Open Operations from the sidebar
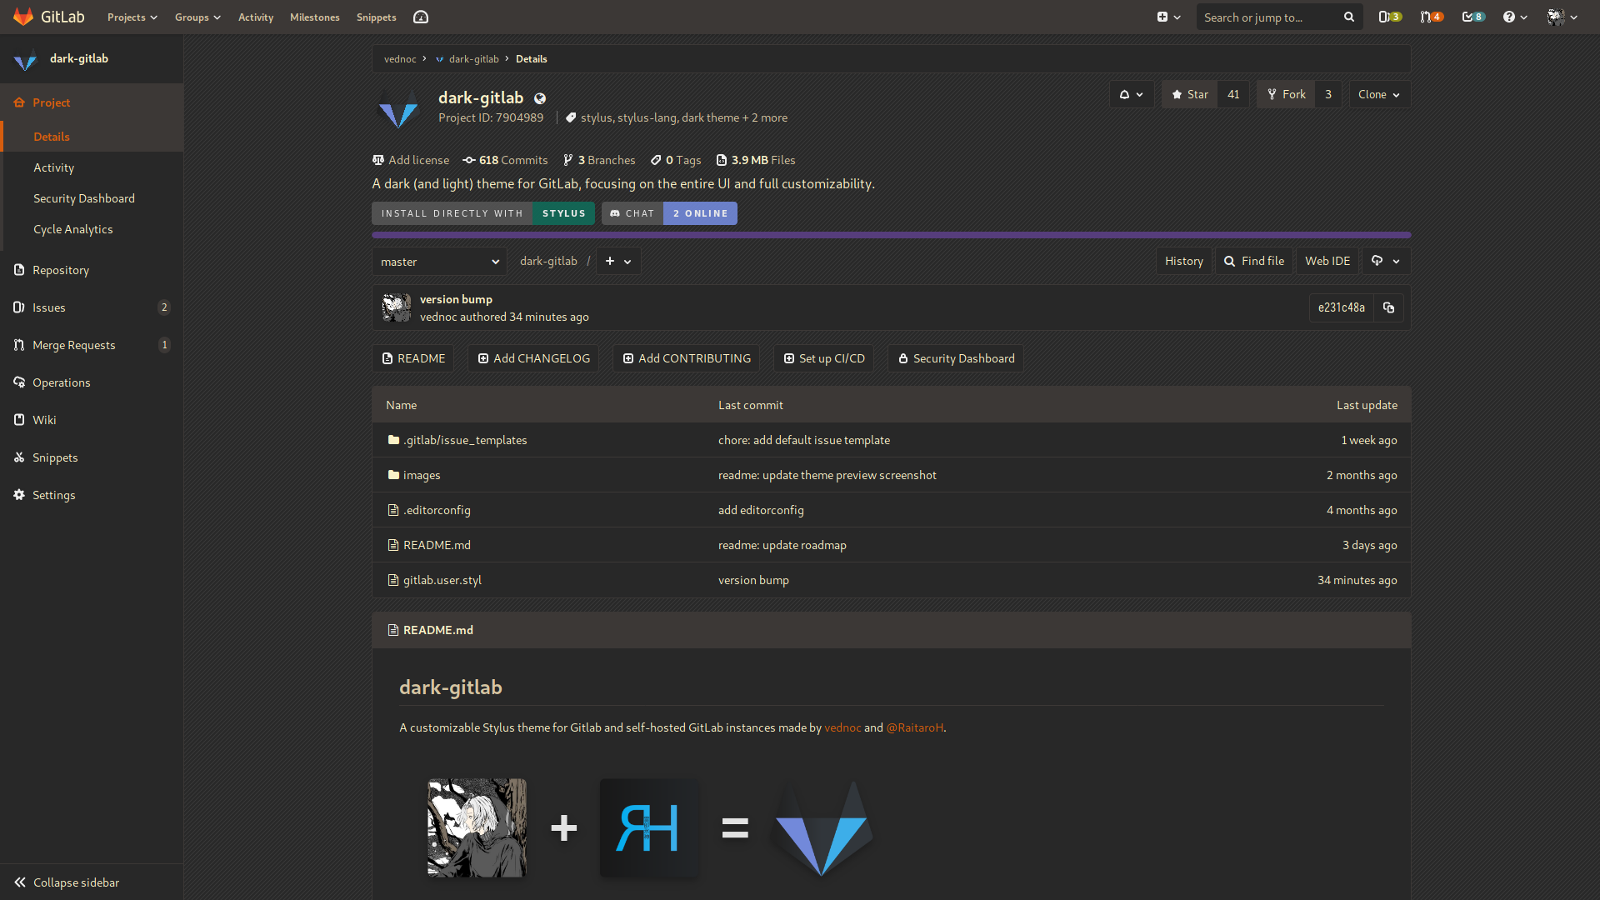Image resolution: width=1600 pixels, height=900 pixels. [x=61, y=382]
